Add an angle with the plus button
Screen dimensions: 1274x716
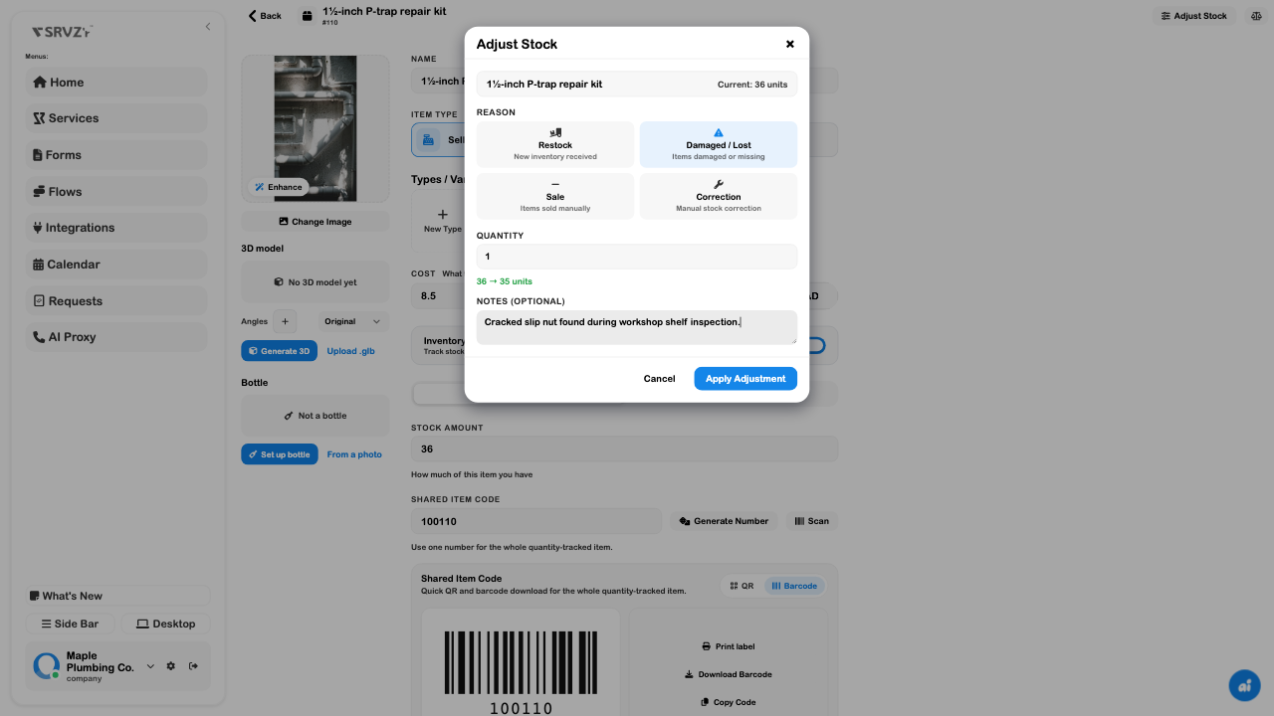coord(285,321)
